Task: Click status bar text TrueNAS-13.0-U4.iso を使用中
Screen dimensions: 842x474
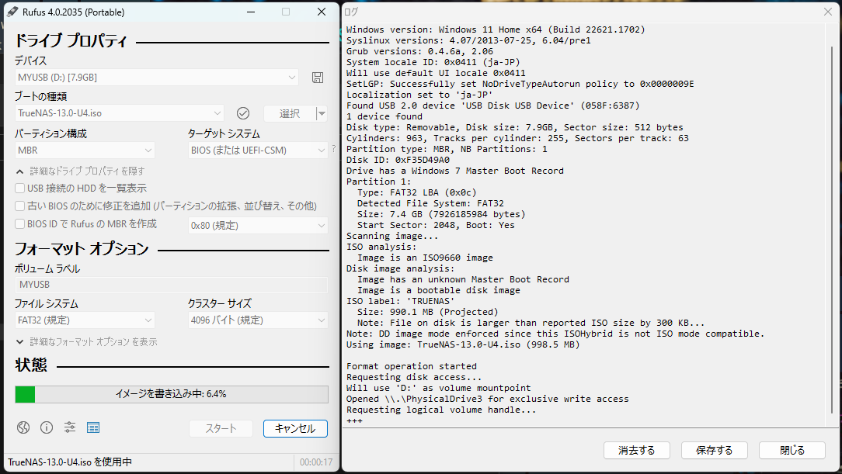Action: [x=70, y=462]
